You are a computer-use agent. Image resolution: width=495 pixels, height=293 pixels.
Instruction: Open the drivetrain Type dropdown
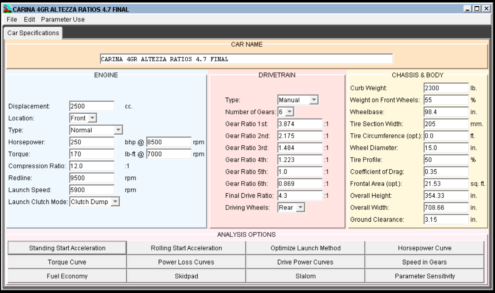[x=298, y=100]
